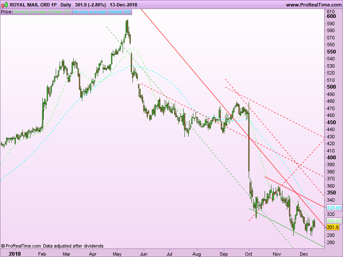Click the Daily timeframe label
The width and height of the screenshot is (343, 257).
66,5
